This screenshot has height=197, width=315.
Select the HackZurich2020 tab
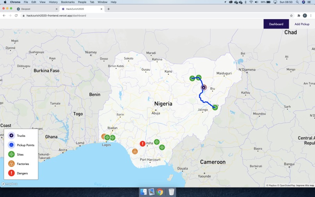(82, 9)
